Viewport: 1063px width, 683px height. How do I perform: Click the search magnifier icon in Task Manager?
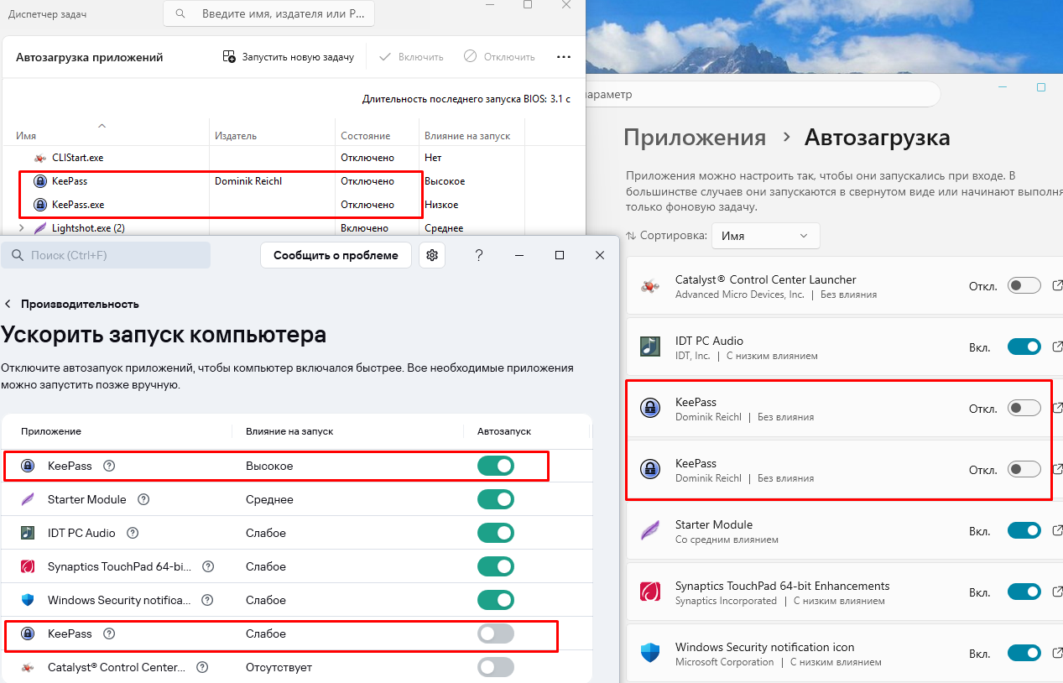181,14
